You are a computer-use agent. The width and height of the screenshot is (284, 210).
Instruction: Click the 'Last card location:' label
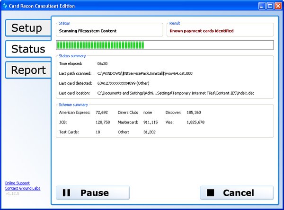(x=74, y=93)
